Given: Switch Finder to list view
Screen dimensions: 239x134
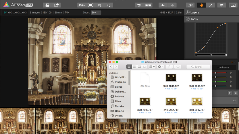Looking at the screenshot, I should tap(134, 66).
